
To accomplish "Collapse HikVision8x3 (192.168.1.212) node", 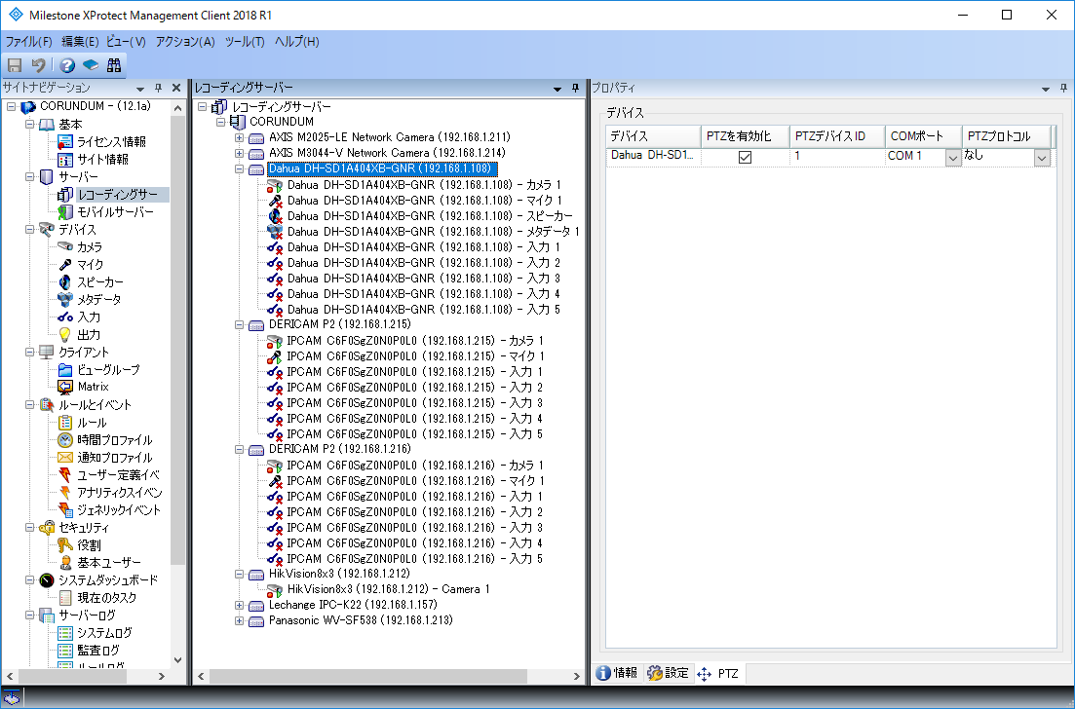I will [x=240, y=574].
